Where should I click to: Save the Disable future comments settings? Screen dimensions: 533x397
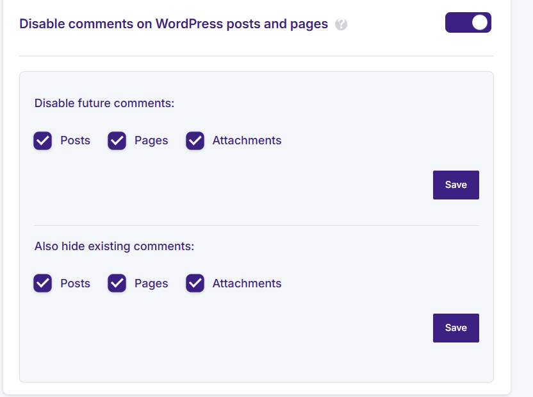tap(456, 185)
